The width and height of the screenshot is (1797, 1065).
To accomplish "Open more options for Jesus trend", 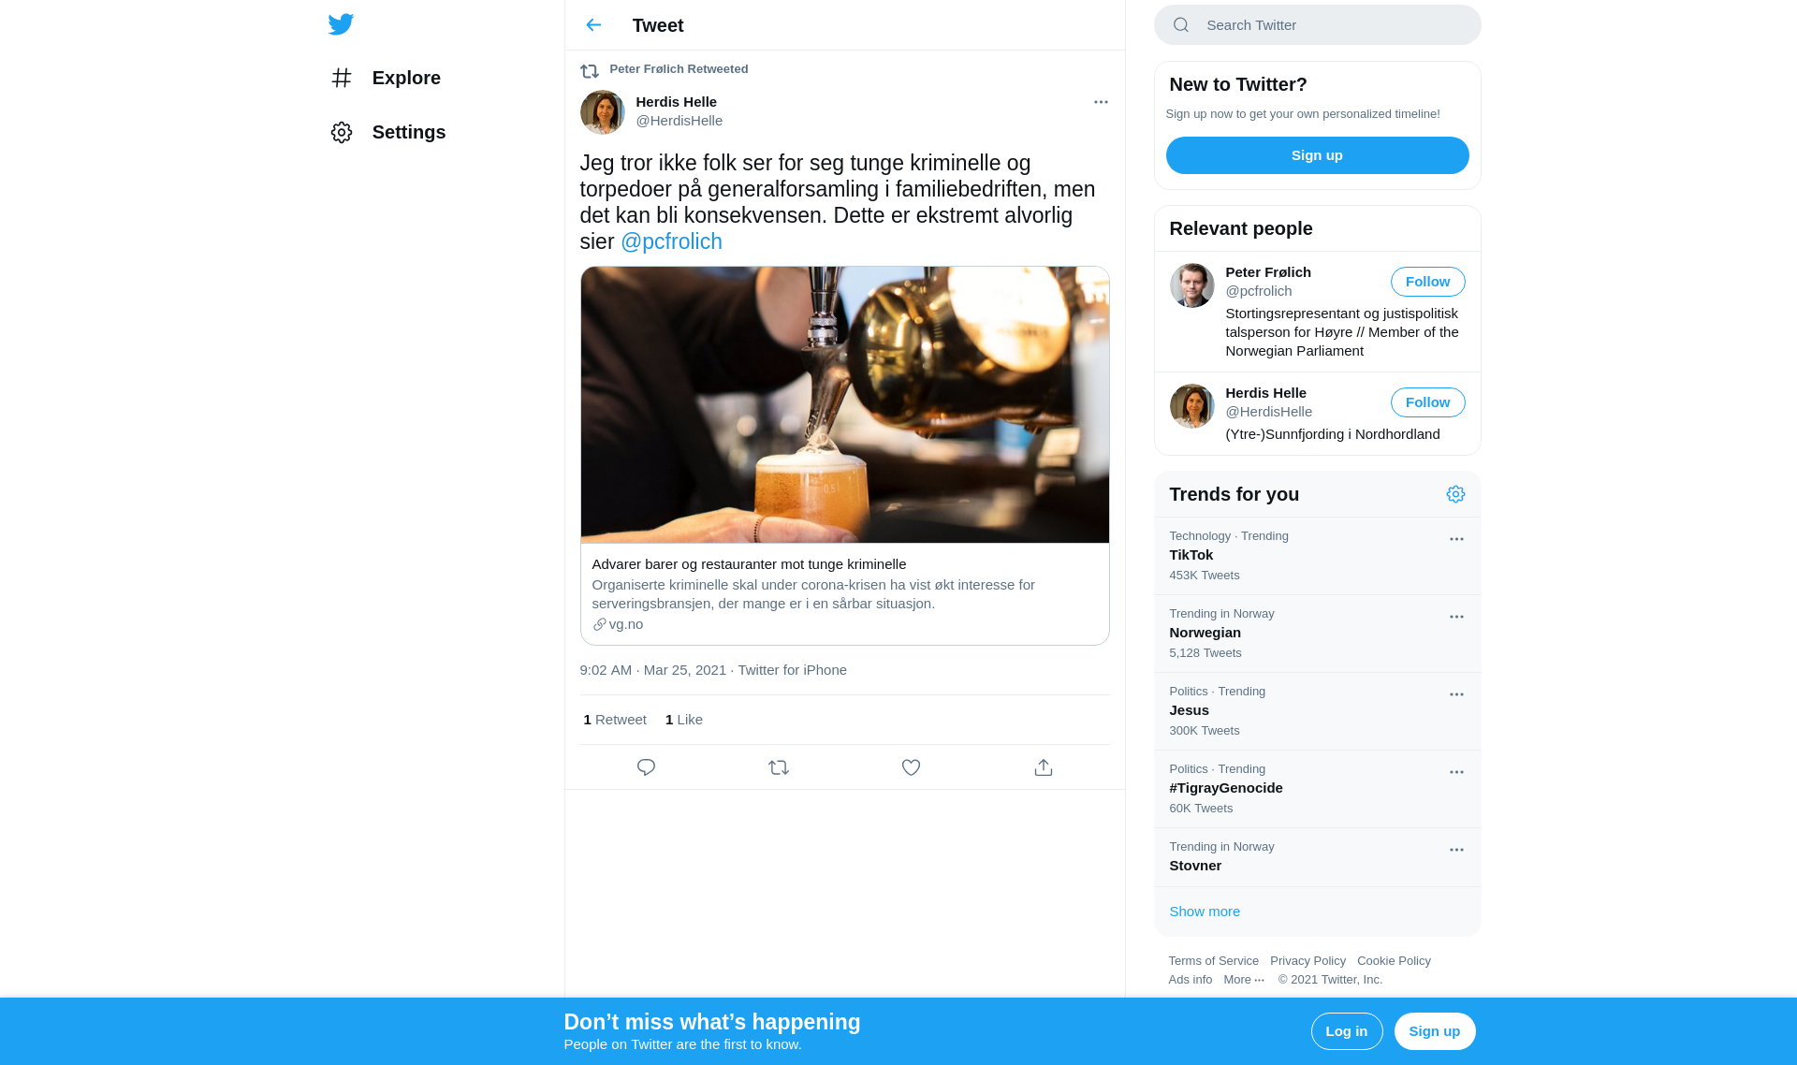I will [x=1456, y=694].
